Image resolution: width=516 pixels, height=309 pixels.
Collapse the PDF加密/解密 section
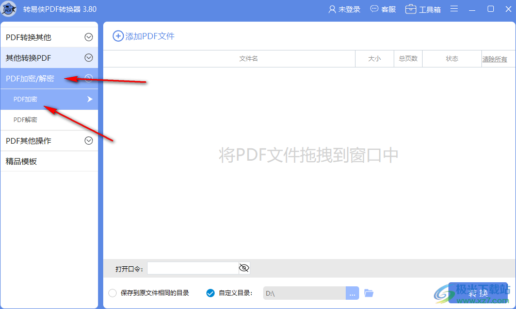point(50,78)
